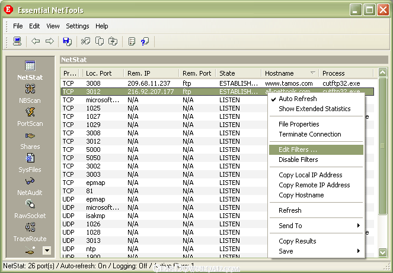Open the PortScan tool in sidebar
393x273 pixels.
click(x=30, y=117)
